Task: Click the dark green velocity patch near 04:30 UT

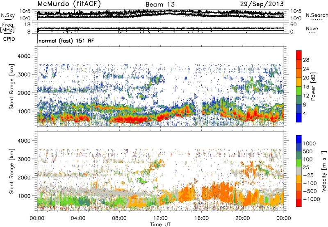Action: click(84, 202)
